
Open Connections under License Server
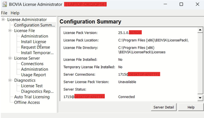[32, 64]
